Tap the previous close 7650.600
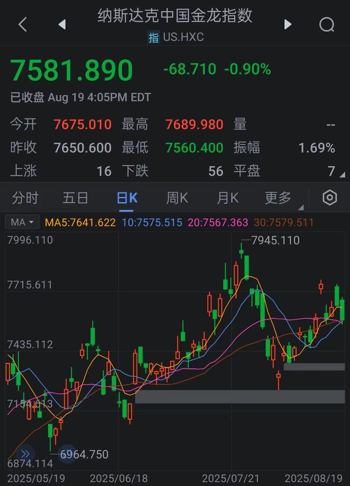The width and height of the screenshot is (350, 486). click(x=82, y=148)
